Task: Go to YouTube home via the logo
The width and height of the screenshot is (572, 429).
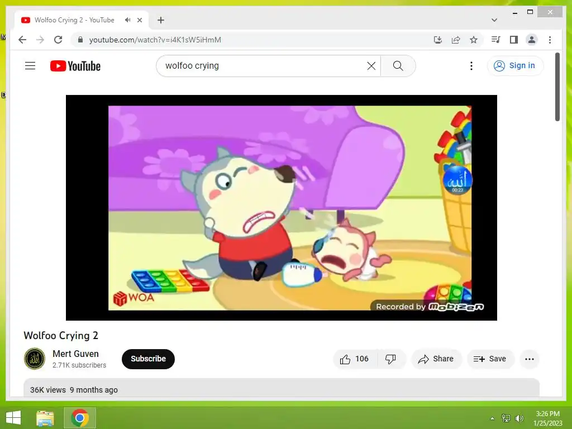Action: point(75,66)
